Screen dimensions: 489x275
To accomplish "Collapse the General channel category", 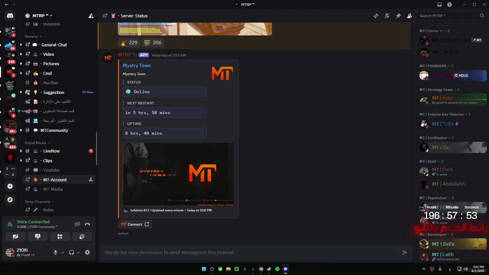I will tap(33, 36).
